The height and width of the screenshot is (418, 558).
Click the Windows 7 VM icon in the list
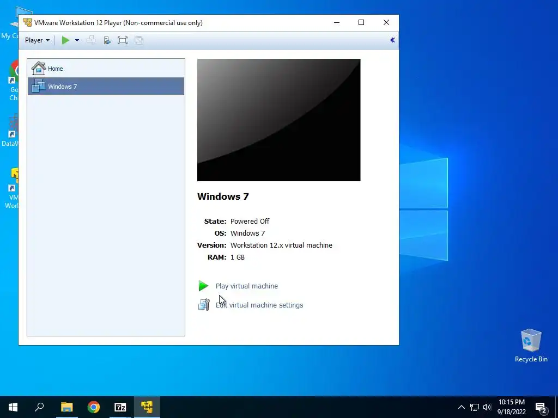[39, 86]
